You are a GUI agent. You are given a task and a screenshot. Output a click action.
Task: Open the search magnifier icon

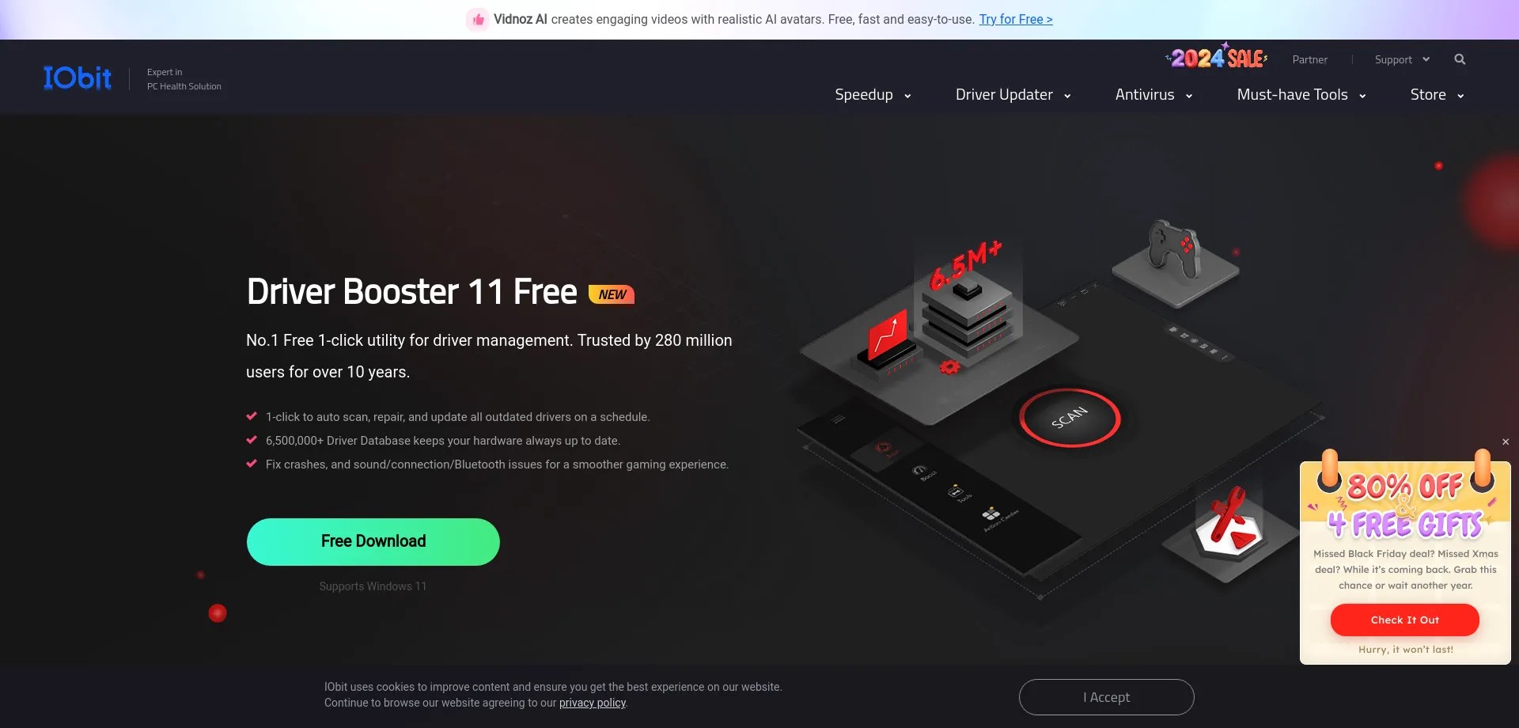1460,59
